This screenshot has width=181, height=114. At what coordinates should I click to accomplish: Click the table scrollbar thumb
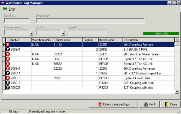177,44
